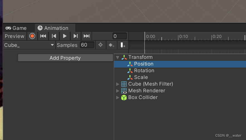This screenshot has height=140, width=246.
Task: Jump to first keyframe of clip
Action: coord(43,36)
